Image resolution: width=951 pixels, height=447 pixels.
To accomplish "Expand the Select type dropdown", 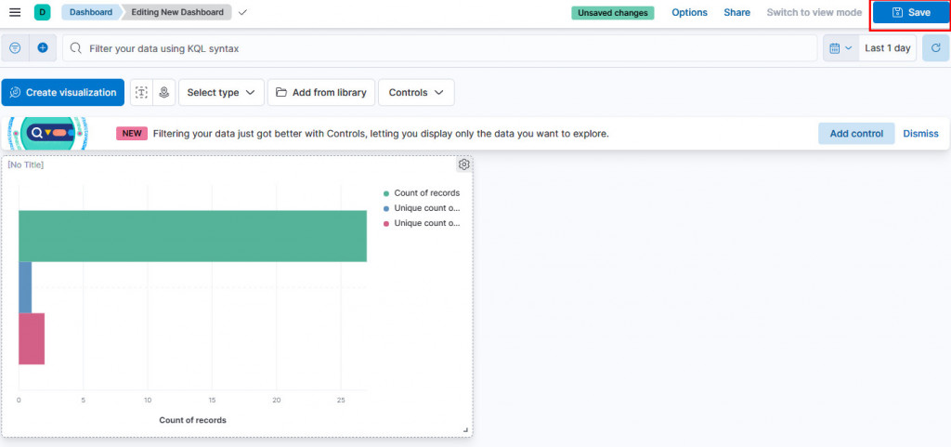I will click(221, 92).
